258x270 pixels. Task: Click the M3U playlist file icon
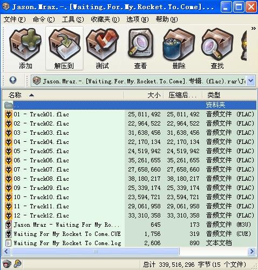[x=9, y=225]
